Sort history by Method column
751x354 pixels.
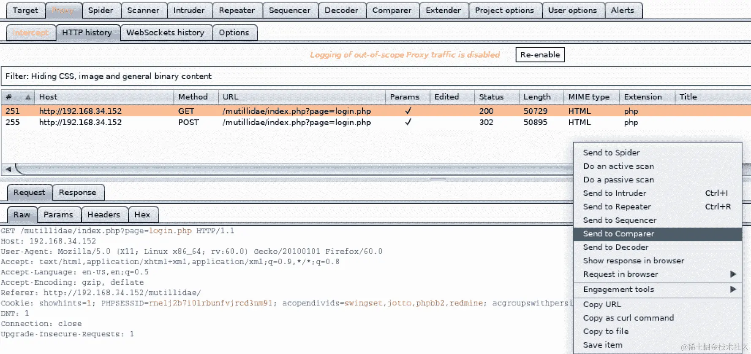tap(196, 97)
